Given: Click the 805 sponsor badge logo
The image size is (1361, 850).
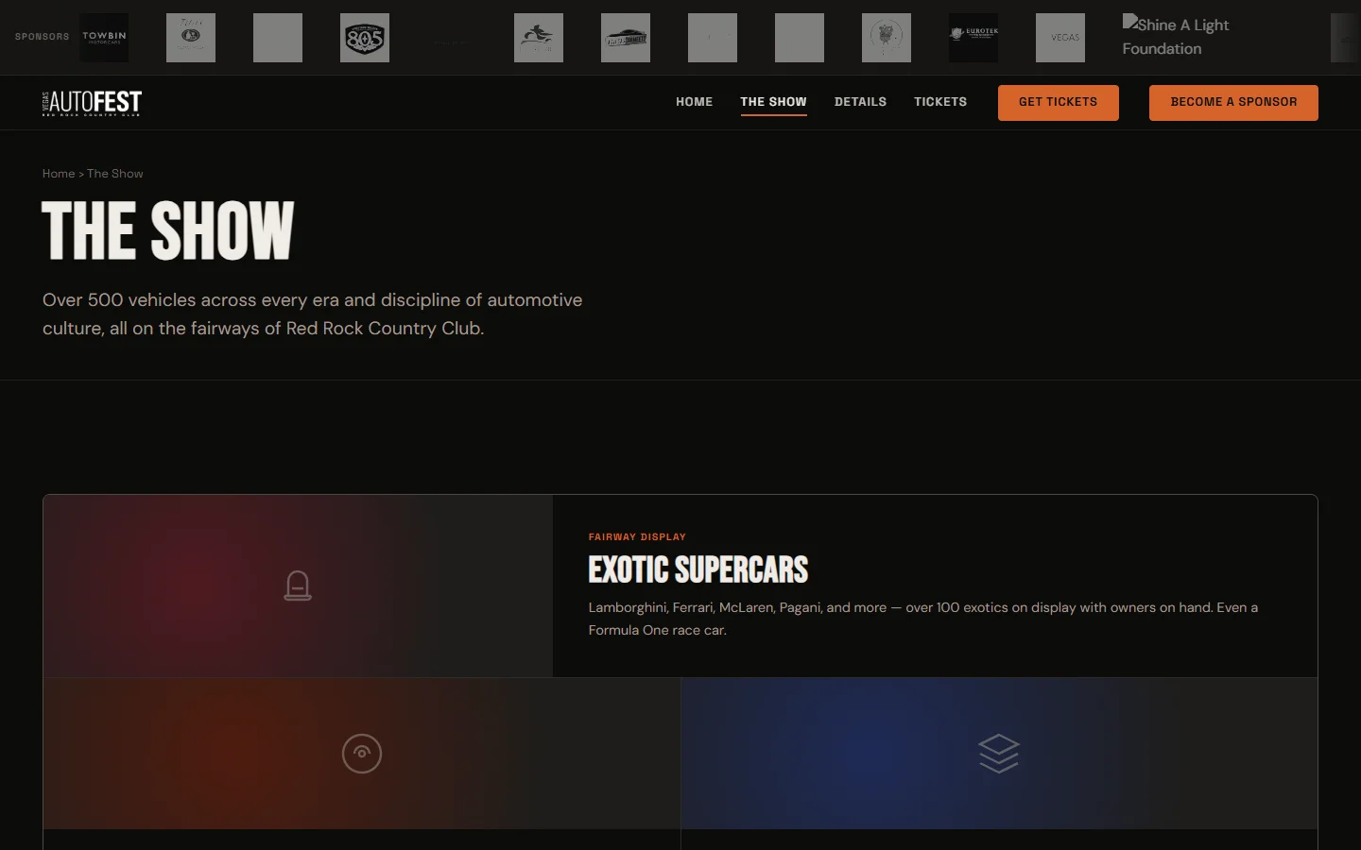Looking at the screenshot, I should tap(365, 38).
